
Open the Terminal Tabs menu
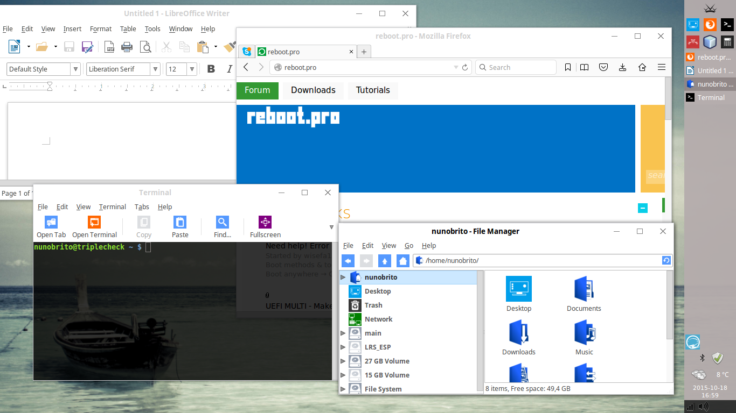pyautogui.click(x=142, y=207)
